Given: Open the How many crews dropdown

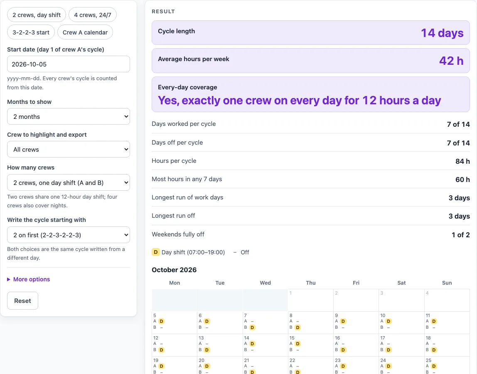Looking at the screenshot, I should (69, 182).
